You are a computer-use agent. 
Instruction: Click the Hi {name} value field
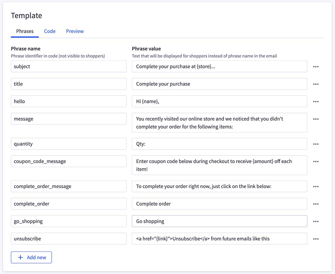220,101
